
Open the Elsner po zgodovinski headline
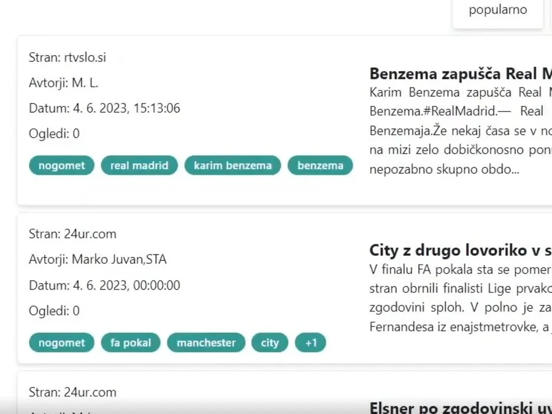click(461, 408)
